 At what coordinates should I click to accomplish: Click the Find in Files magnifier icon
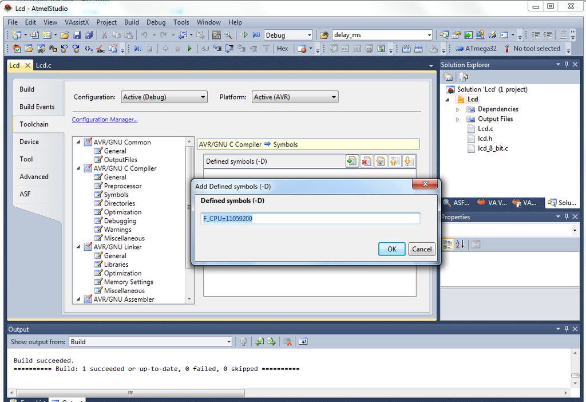[x=228, y=35]
